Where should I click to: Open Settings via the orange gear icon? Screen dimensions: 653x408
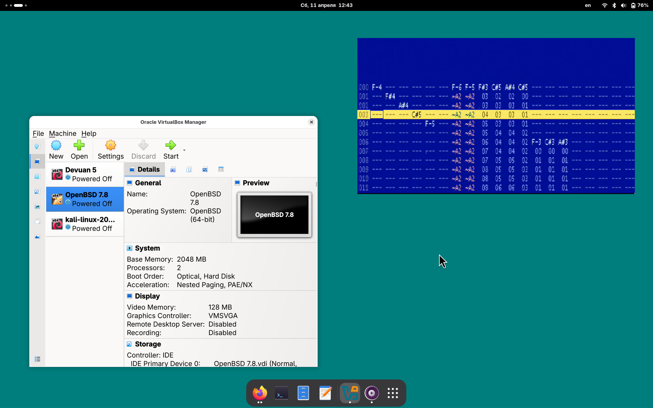[111, 145]
